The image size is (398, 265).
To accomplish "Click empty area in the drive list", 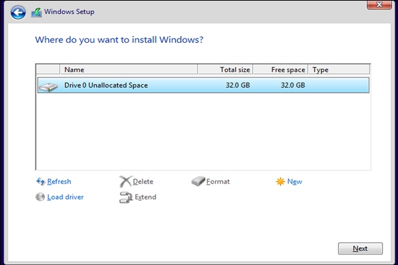I will click(202, 132).
